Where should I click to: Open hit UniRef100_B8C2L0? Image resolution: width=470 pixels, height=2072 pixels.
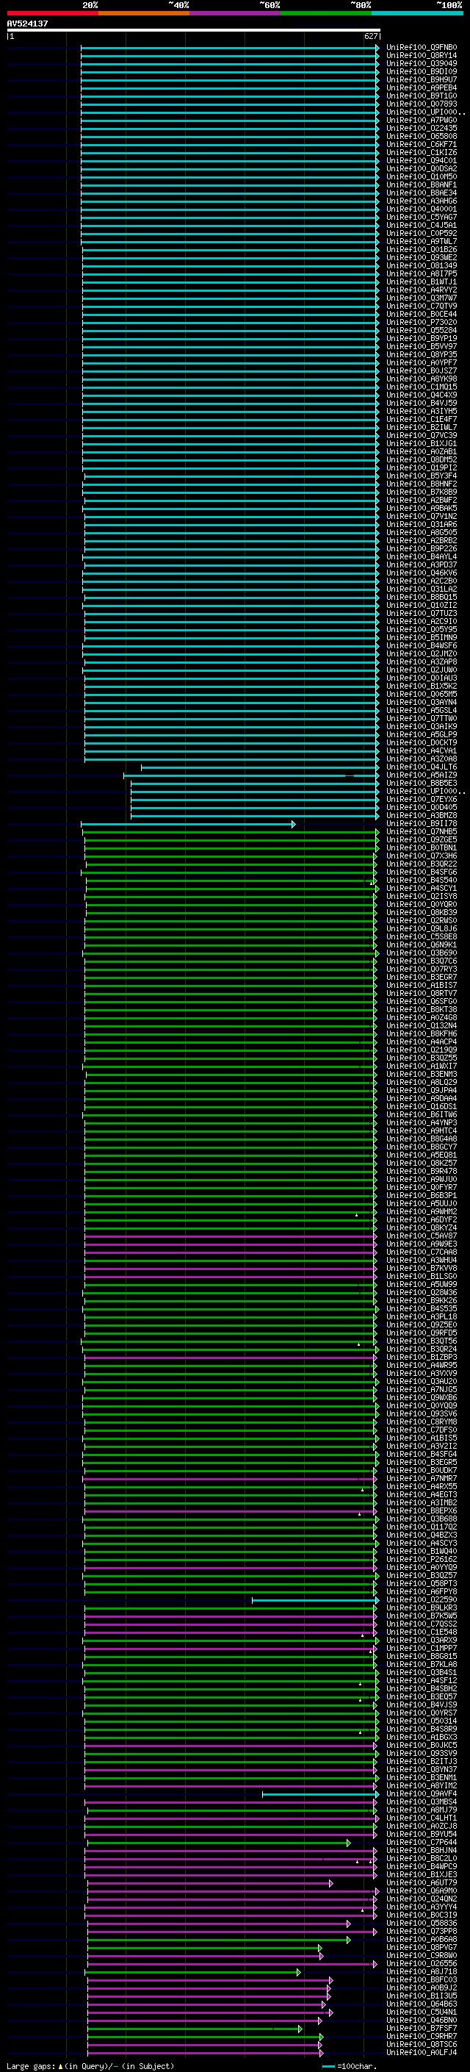pos(421,1858)
